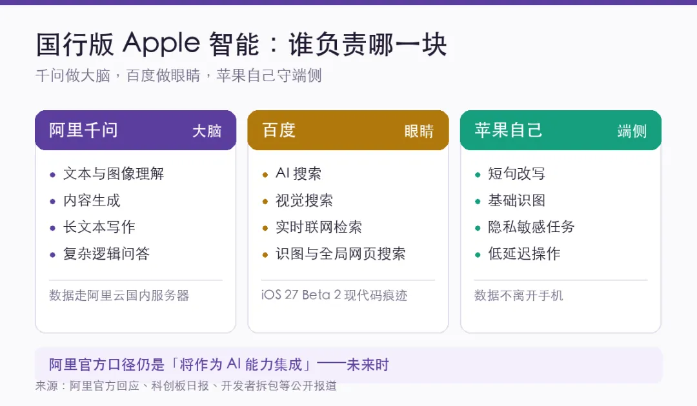697x406 pixels.
Task: Click the 隐私敏感任务 bullet item
Action: 531,227
